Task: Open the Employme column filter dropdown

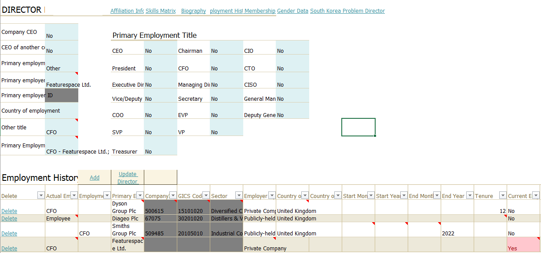Action: point(107,196)
